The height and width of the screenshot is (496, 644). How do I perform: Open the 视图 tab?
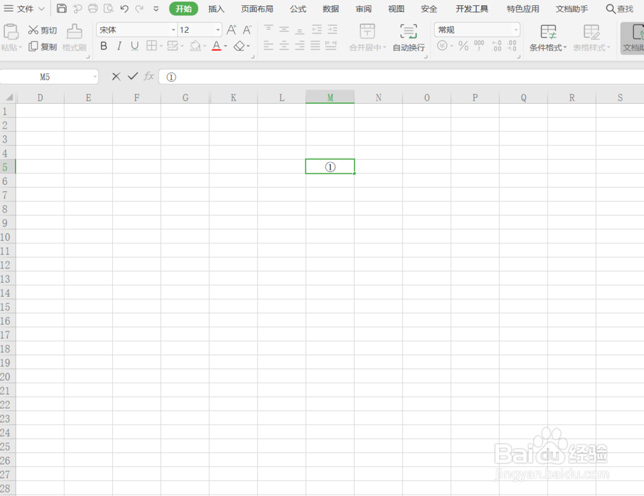396,8
